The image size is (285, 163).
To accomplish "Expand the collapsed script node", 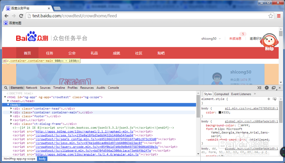I will [x=11, y=120].
